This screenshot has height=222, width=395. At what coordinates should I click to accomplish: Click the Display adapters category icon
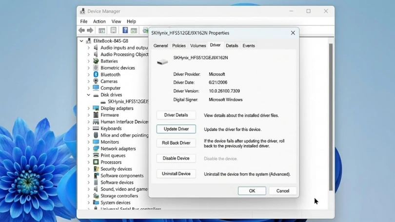coord(96,108)
